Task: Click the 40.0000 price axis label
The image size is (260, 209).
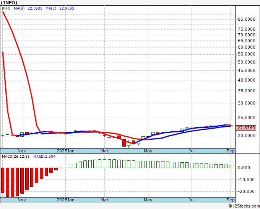Action: (246, 80)
